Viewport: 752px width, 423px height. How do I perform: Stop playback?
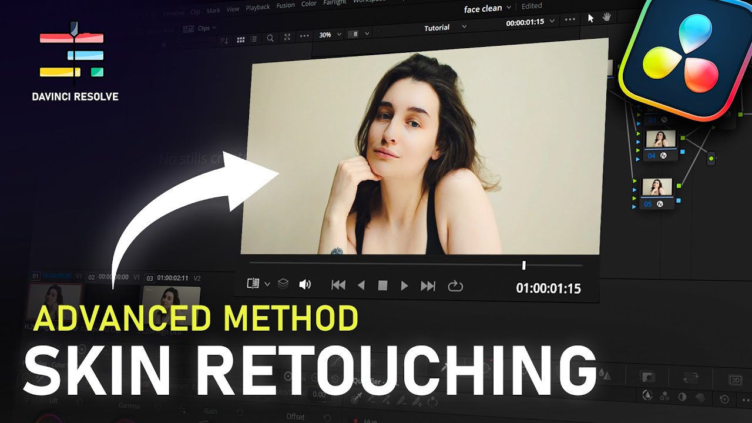pos(382,286)
